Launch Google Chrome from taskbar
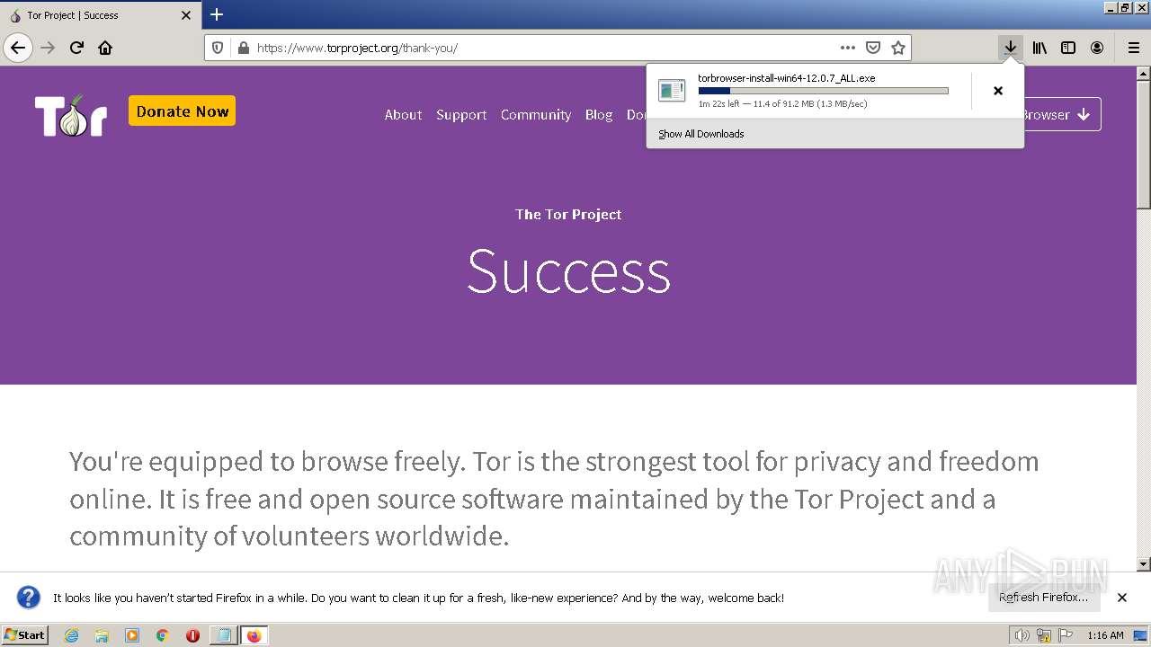 [163, 635]
